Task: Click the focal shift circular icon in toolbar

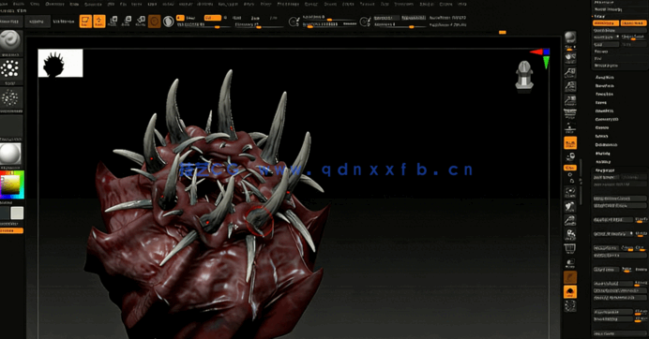Action: point(294,22)
